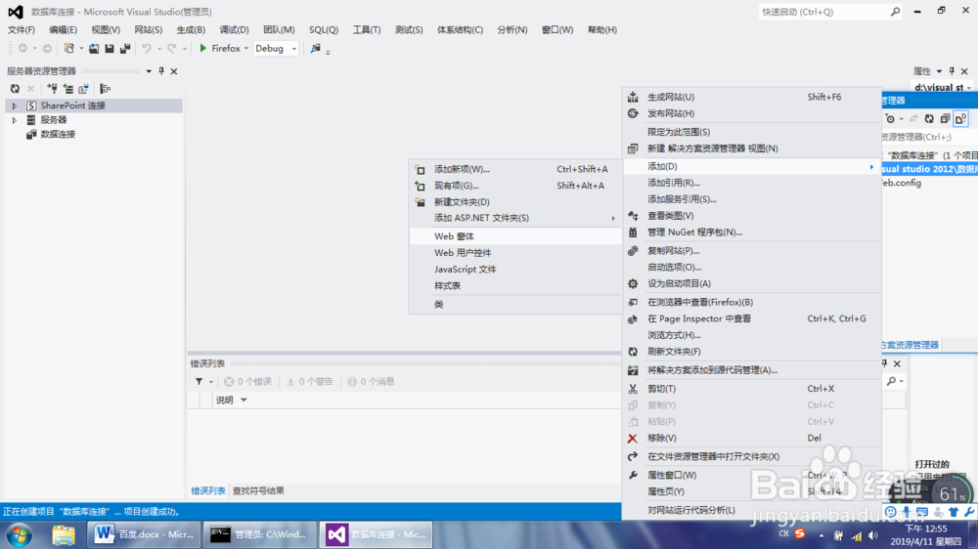Switch to the 查找符号结果 tab

point(258,491)
